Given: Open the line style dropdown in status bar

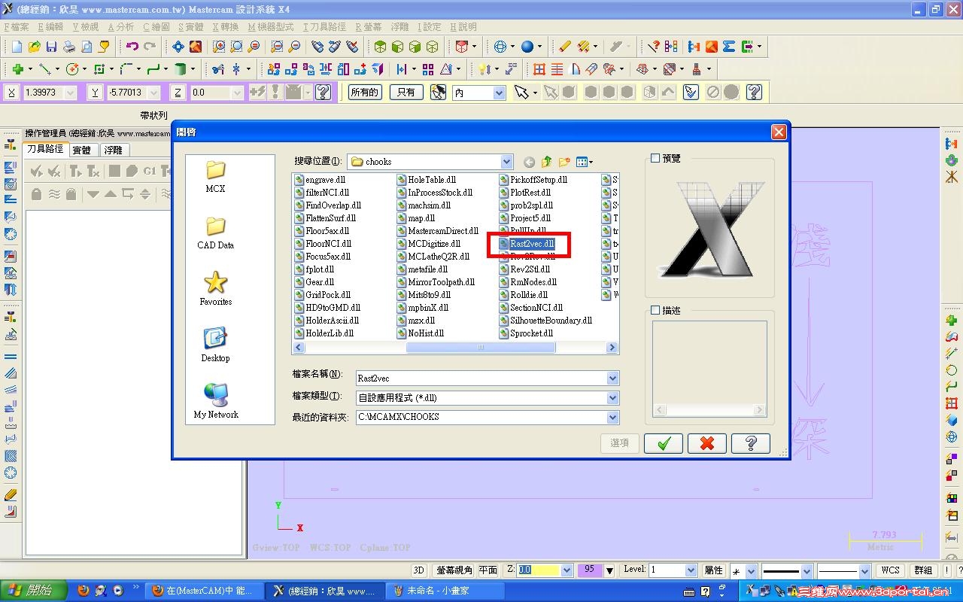Looking at the screenshot, I should point(807,571).
